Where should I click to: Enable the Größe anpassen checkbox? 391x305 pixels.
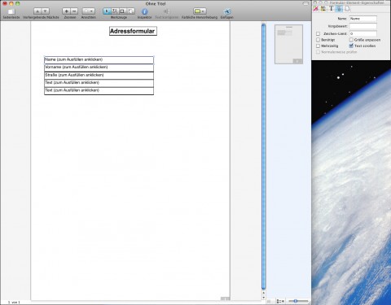point(351,40)
